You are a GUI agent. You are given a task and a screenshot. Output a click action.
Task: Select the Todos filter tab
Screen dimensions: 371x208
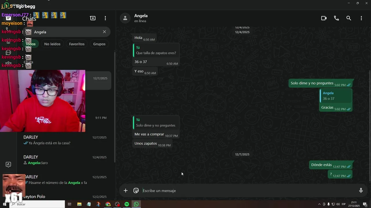tap(30, 44)
